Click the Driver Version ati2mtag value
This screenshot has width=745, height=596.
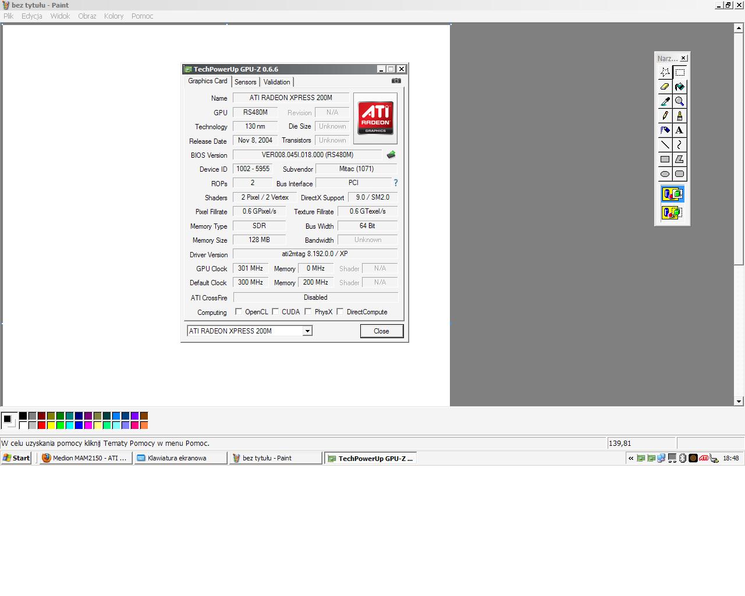point(315,254)
